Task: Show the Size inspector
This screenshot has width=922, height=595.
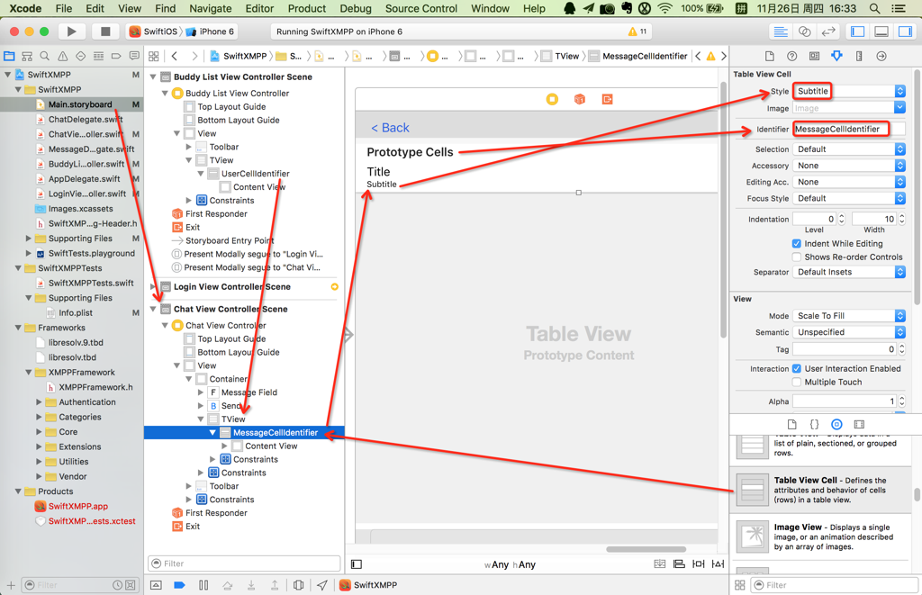Action: tap(859, 57)
